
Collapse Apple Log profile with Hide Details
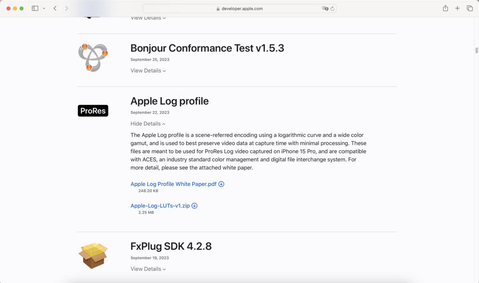point(148,124)
